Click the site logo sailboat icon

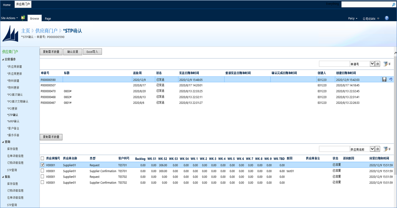[10, 34]
